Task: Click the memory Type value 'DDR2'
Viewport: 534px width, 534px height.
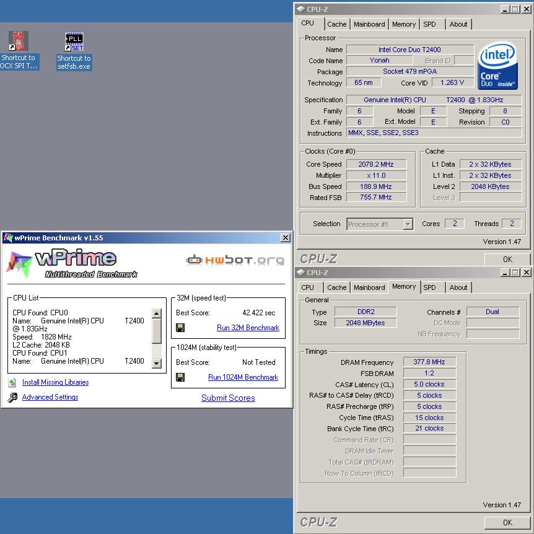Action: (x=365, y=312)
